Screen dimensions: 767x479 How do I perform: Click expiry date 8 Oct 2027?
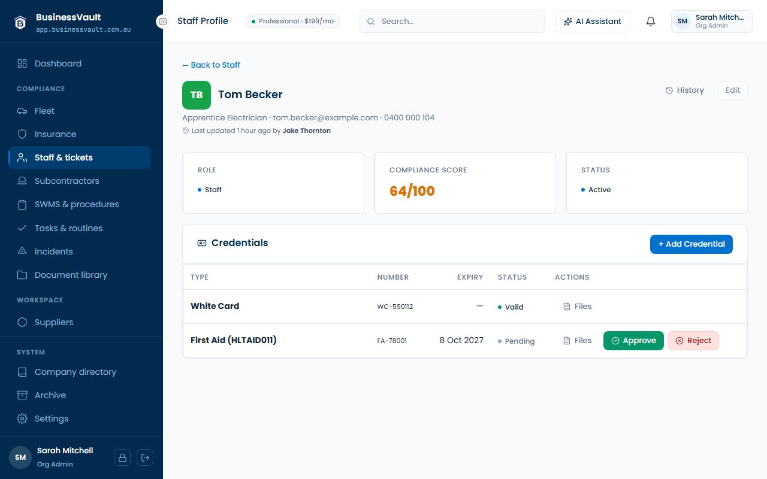click(x=461, y=340)
